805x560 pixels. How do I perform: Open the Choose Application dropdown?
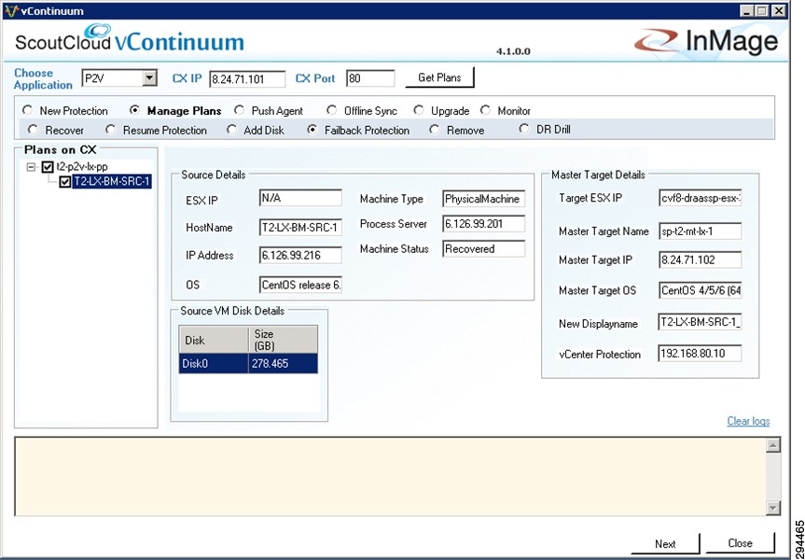point(149,78)
